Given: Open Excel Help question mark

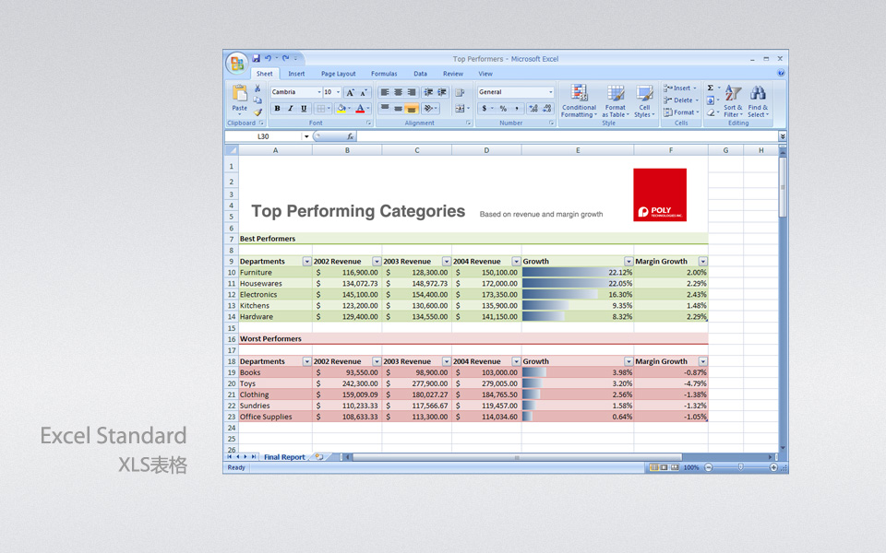Looking at the screenshot, I should [x=781, y=73].
